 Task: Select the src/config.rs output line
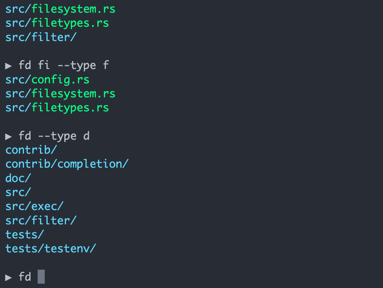47,80
